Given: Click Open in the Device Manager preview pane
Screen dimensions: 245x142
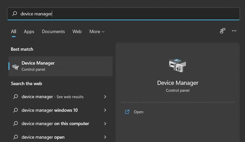Looking at the screenshot, I should 138,112.
